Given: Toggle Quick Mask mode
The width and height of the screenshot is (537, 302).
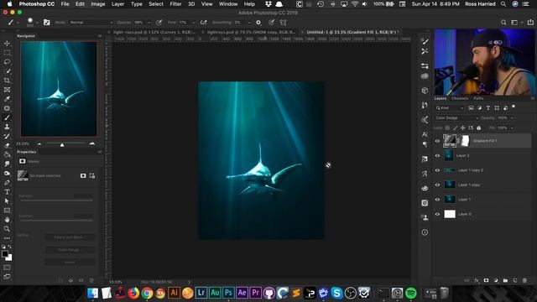Looking at the screenshot, I should point(7,268).
